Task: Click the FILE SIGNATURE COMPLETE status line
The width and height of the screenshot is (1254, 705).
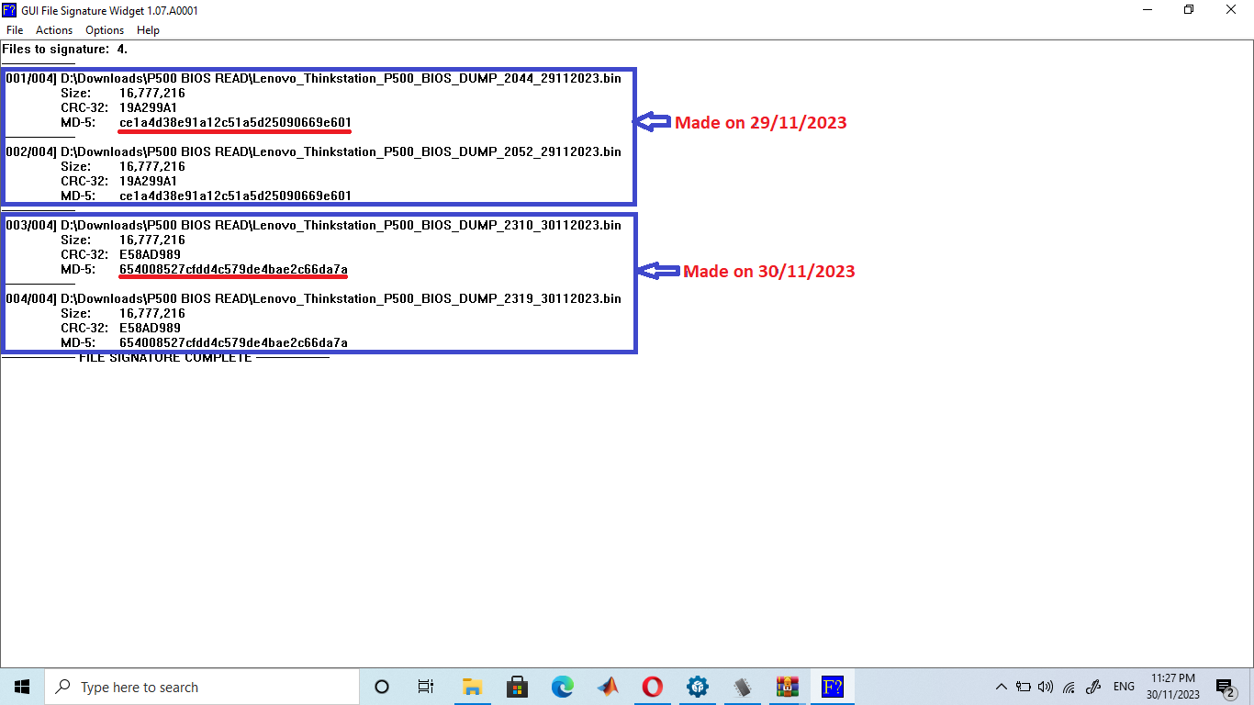Action: [x=165, y=357]
